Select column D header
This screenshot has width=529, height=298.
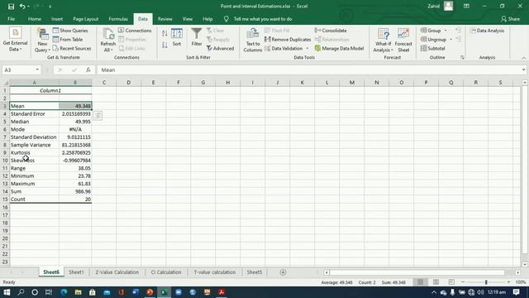(x=129, y=83)
